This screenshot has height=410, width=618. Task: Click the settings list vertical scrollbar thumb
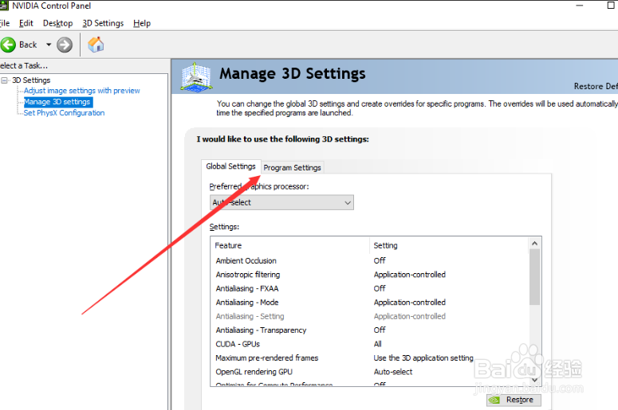point(534,275)
